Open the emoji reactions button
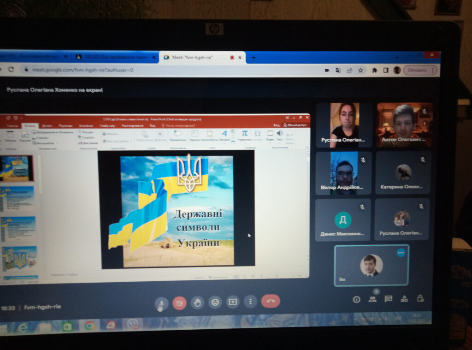This screenshot has height=350, width=472. click(215, 303)
